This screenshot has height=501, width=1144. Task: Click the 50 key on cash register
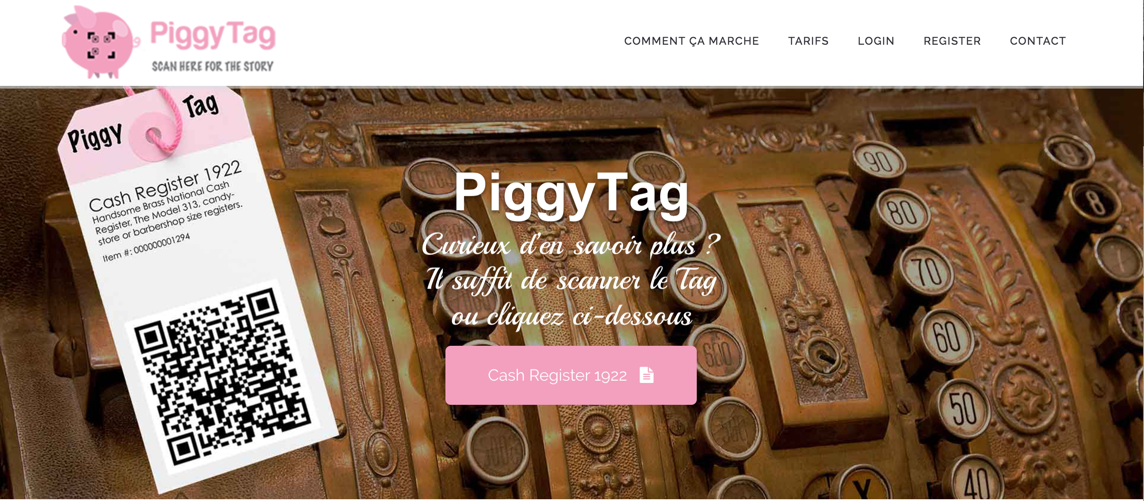963,408
